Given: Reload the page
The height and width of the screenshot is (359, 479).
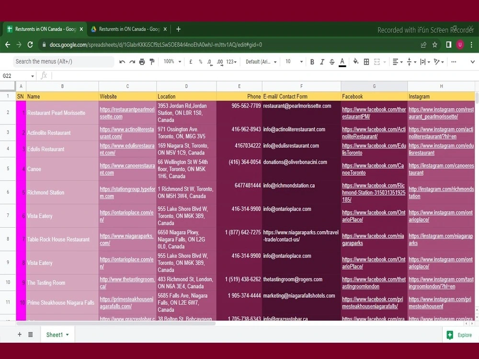Looking at the screenshot, I should click(30, 45).
